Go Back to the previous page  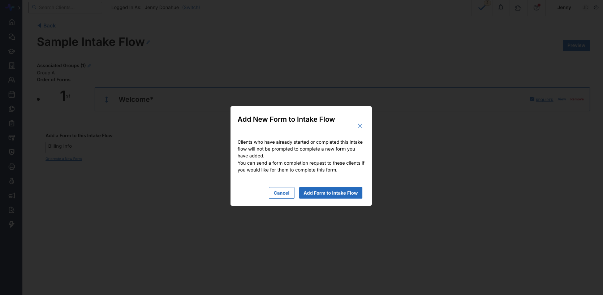(47, 26)
